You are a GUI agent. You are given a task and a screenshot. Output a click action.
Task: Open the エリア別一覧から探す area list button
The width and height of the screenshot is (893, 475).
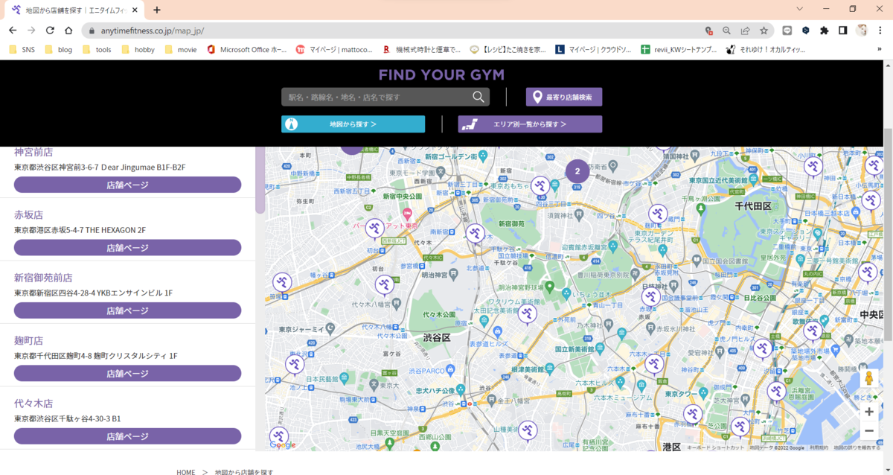[x=530, y=124]
